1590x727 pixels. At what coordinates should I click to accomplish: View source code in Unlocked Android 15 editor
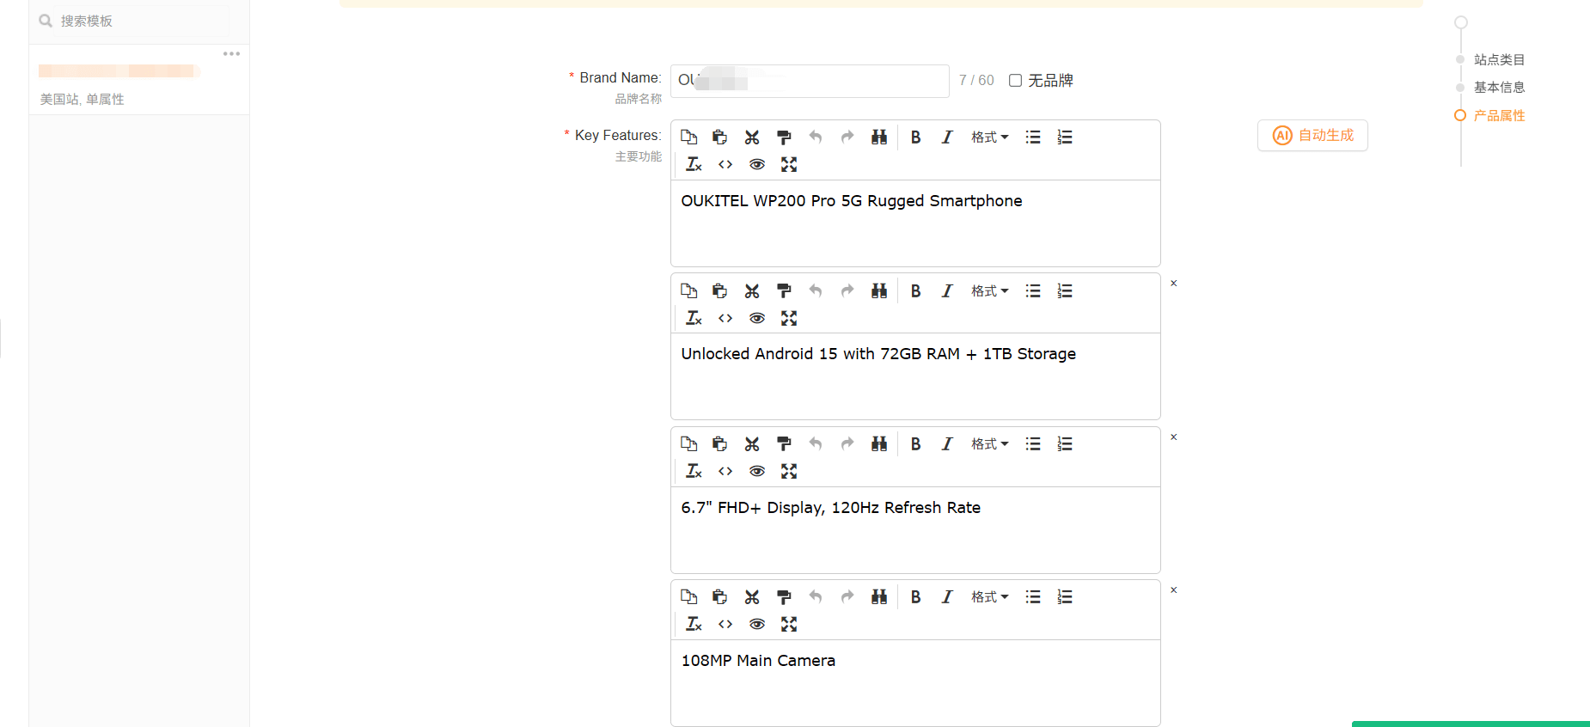tap(725, 318)
